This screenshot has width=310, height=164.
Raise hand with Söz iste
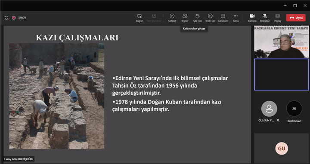[198, 18]
